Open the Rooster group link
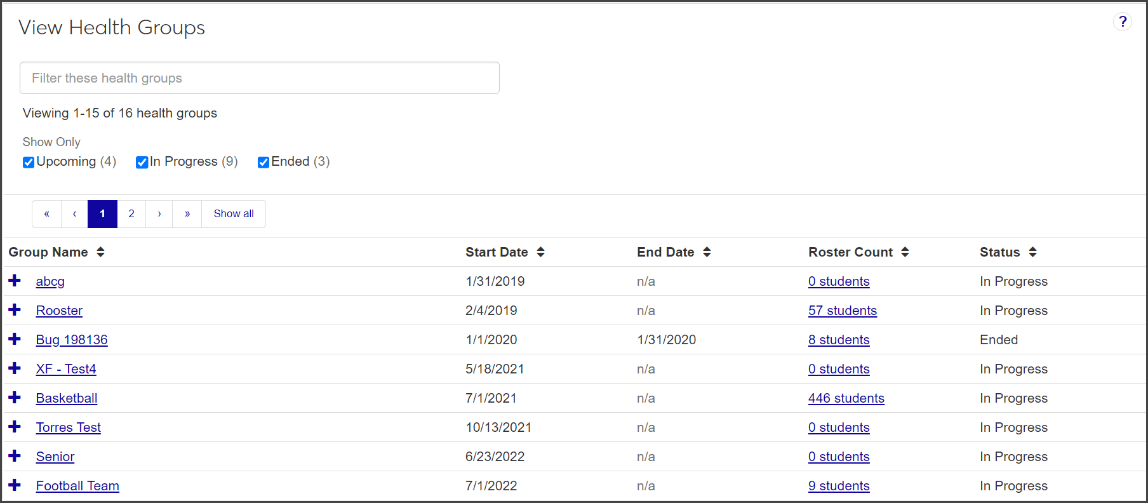This screenshot has height=503, width=1148. coord(59,311)
